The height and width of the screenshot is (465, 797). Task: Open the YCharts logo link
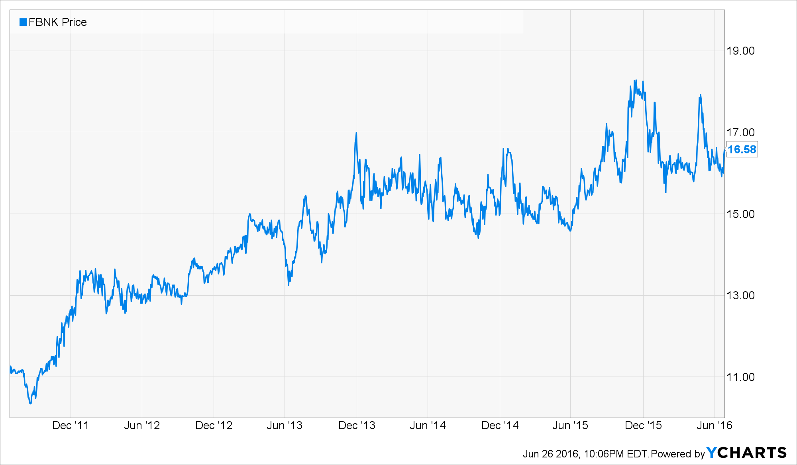point(746,453)
